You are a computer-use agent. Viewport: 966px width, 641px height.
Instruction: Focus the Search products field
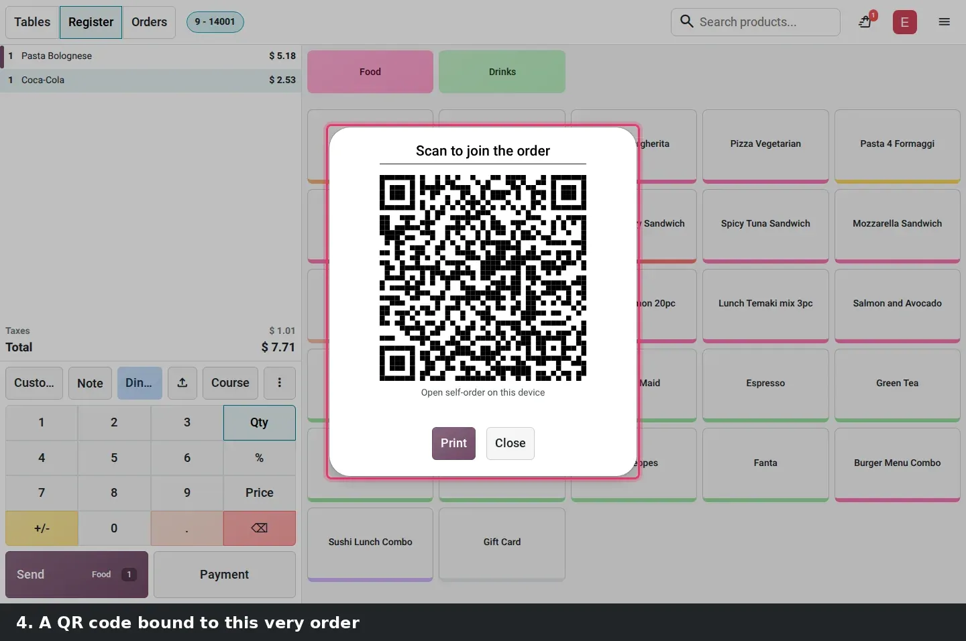[x=755, y=22]
